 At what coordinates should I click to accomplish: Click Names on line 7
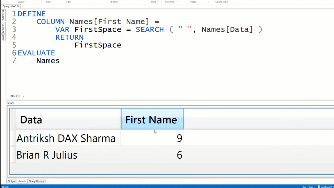48,61
